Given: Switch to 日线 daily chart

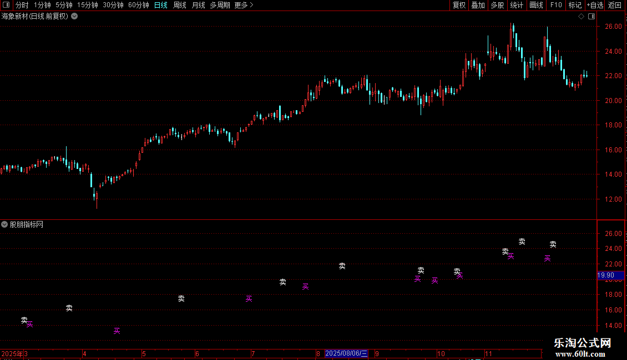Looking at the screenshot, I should [161, 5].
